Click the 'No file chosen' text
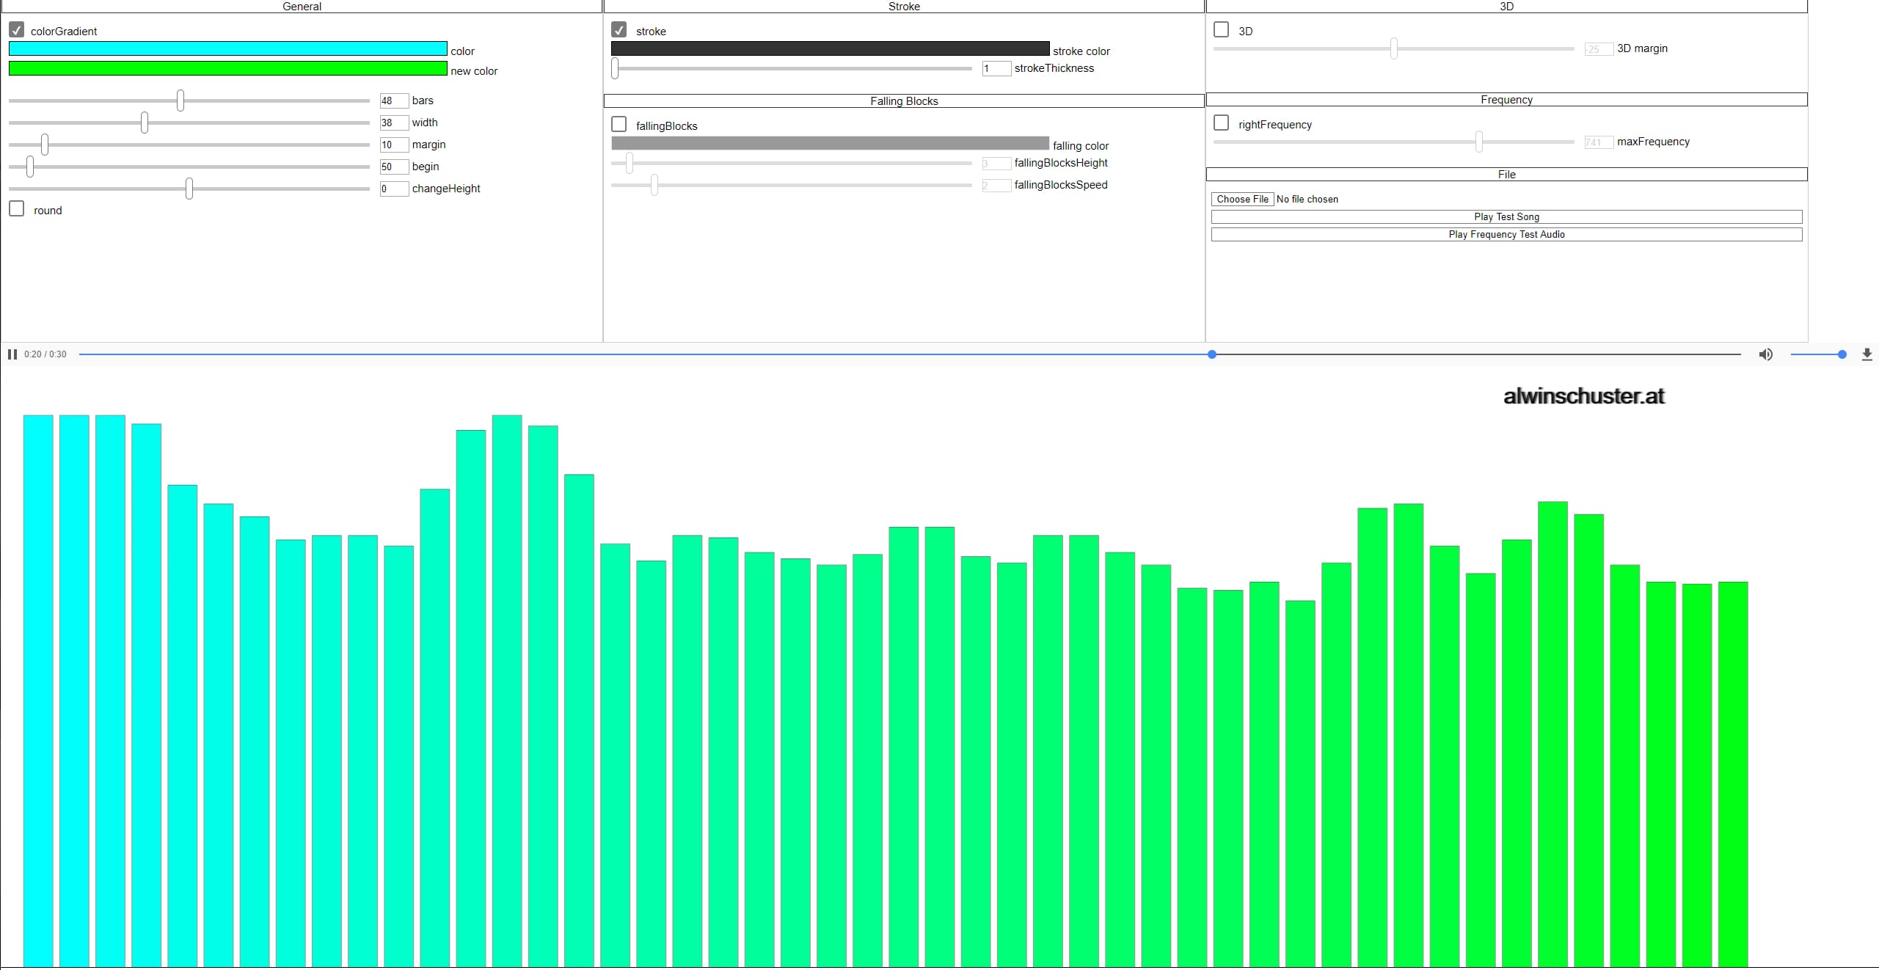Viewport: 1879px width, 970px height. coord(1307,199)
